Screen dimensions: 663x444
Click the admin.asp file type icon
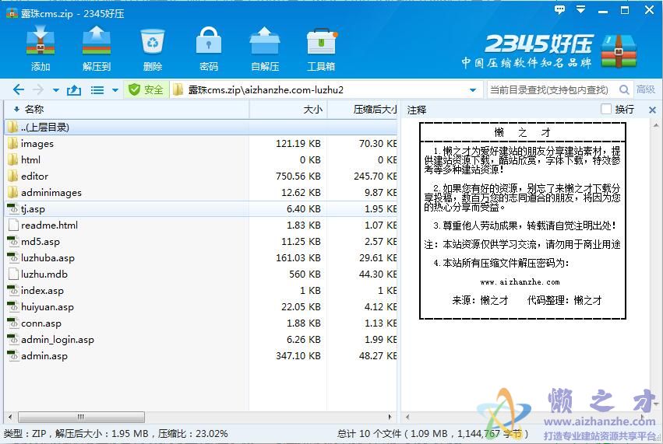[x=13, y=356]
